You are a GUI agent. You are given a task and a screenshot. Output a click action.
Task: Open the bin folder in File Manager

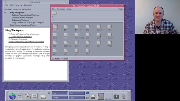[x=55, y=27]
